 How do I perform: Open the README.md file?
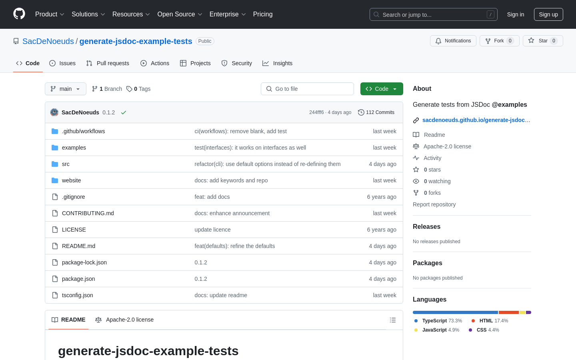click(78, 246)
